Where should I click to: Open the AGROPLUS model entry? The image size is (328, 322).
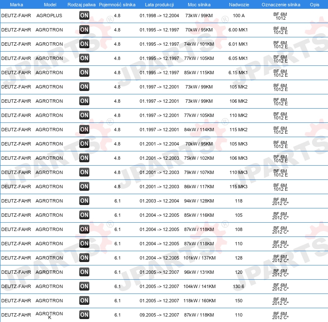coord(49,16)
